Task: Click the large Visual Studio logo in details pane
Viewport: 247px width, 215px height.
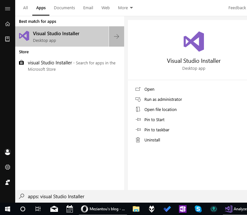Action: coord(194,42)
